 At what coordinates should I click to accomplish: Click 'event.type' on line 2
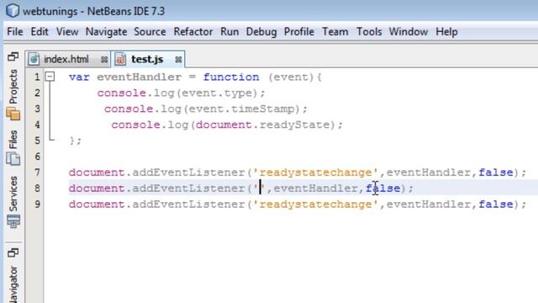[x=217, y=93]
